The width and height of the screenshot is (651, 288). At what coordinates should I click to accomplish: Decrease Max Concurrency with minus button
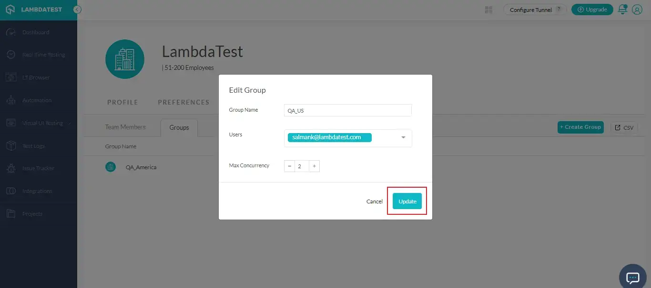pos(290,166)
